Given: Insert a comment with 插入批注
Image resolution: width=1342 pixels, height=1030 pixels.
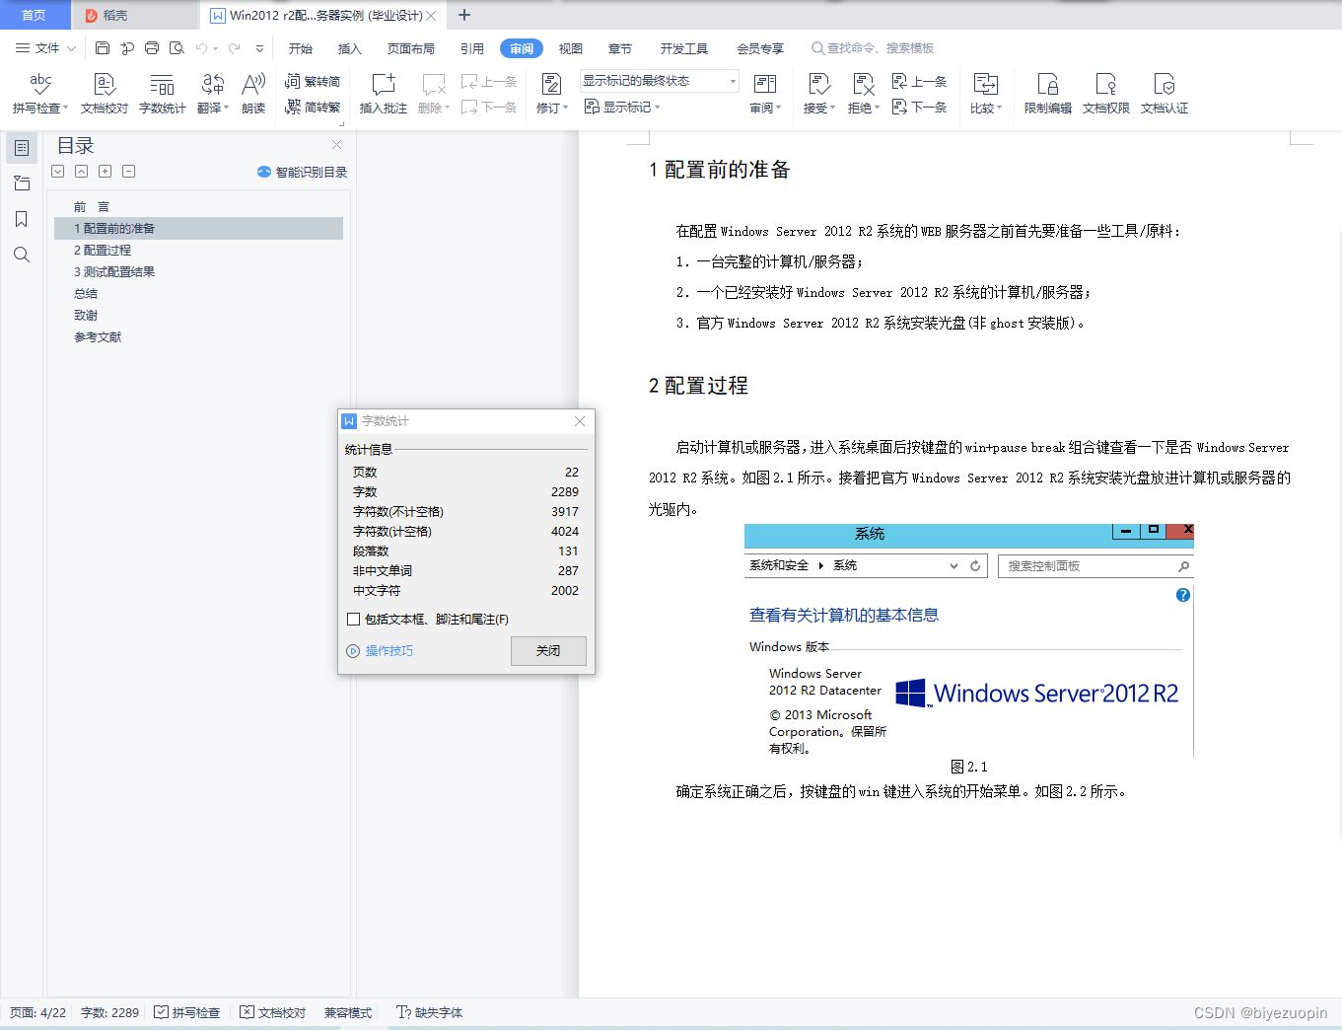Looking at the screenshot, I should [x=382, y=93].
